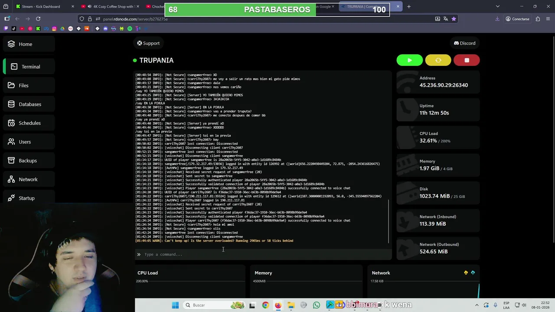
Task: Open the TikTok bookmark
Action: click(x=14, y=29)
